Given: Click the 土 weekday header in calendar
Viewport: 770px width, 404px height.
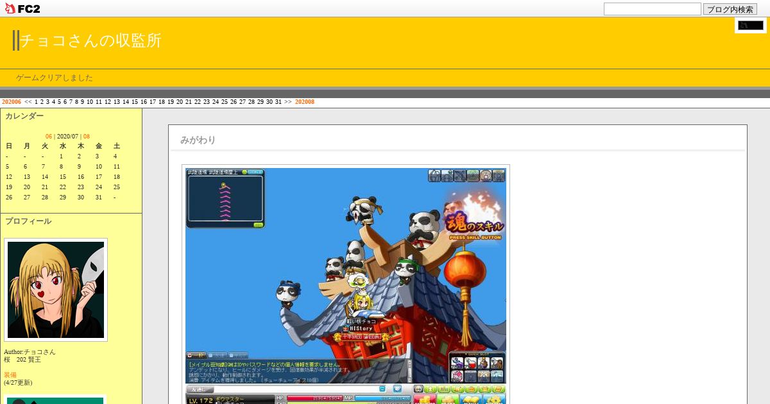Looking at the screenshot, I should (x=116, y=146).
